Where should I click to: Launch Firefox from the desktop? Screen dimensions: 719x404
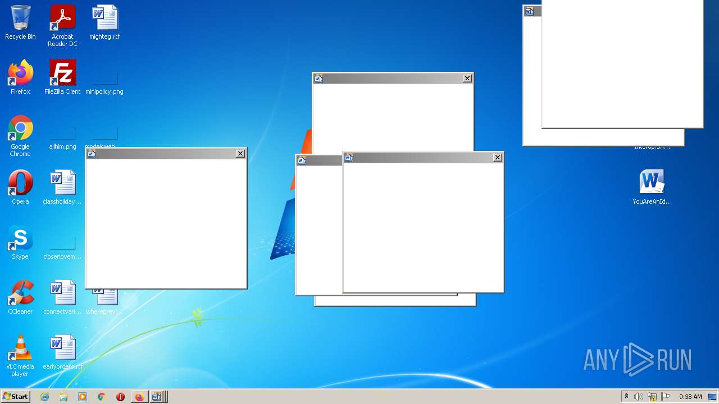coord(20,77)
